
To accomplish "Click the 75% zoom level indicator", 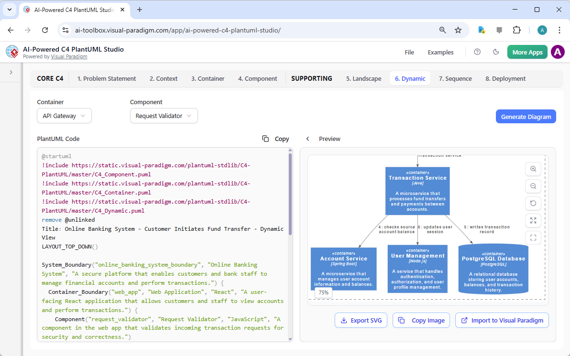I will pyautogui.click(x=323, y=293).
